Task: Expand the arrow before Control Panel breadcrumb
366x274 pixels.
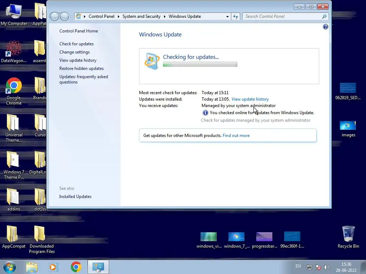Action: (84, 16)
